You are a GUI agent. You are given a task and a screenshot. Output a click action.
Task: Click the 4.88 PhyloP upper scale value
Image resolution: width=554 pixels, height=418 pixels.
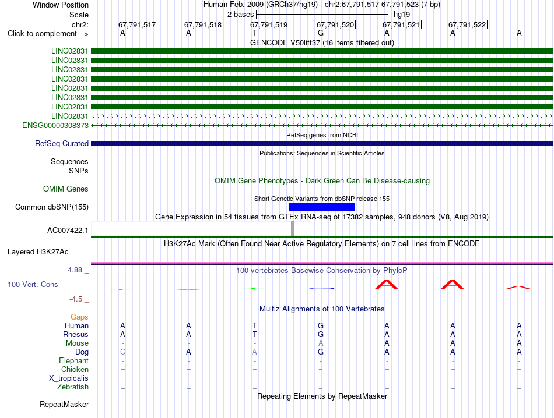coord(75,270)
